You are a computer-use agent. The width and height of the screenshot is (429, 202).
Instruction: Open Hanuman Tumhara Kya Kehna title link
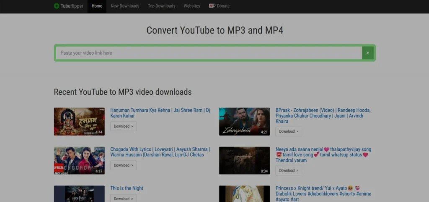point(160,113)
